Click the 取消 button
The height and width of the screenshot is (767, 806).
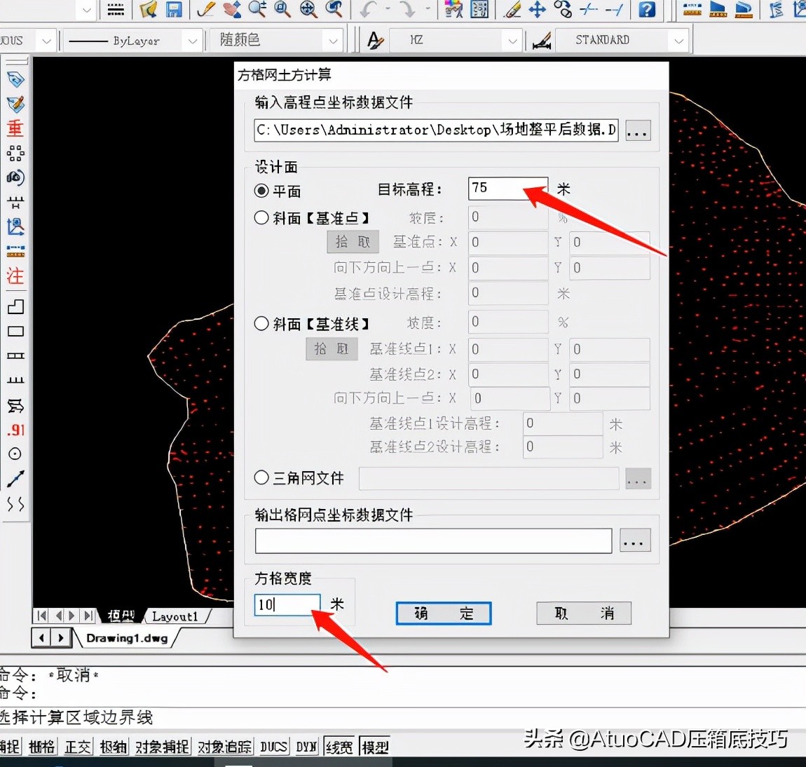583,613
